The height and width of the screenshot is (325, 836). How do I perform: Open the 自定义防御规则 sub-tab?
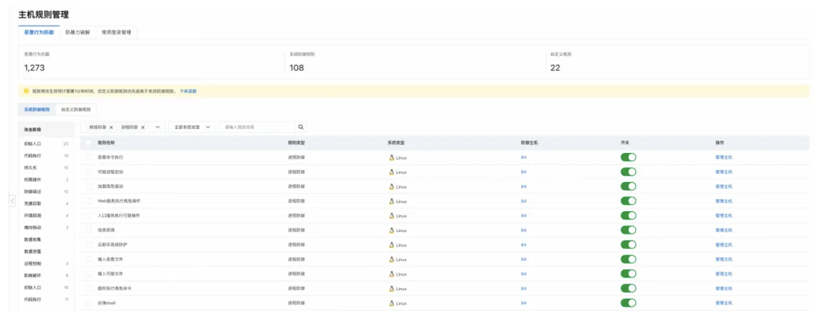[x=76, y=110]
